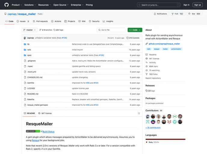Open the Resources dropdown
Viewport: 207px width, 154px height.
45,5
